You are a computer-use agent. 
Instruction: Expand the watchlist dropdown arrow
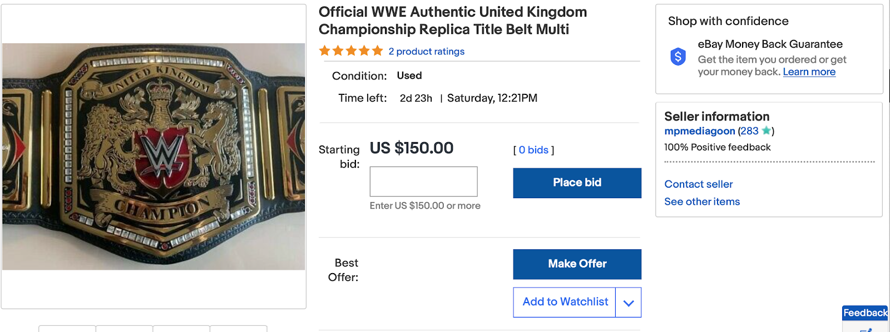(x=629, y=303)
